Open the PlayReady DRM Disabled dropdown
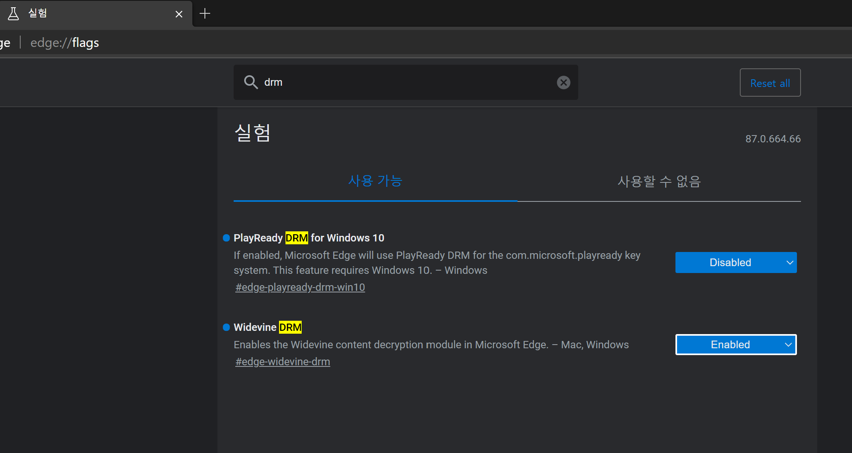The height and width of the screenshot is (453, 852). [x=730, y=262]
